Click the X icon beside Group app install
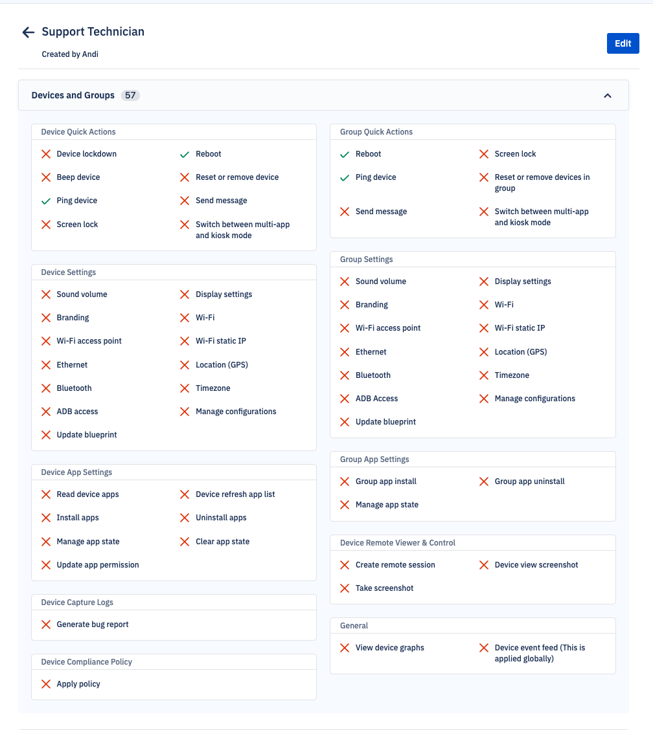This screenshot has height=730, width=653. 345,481
